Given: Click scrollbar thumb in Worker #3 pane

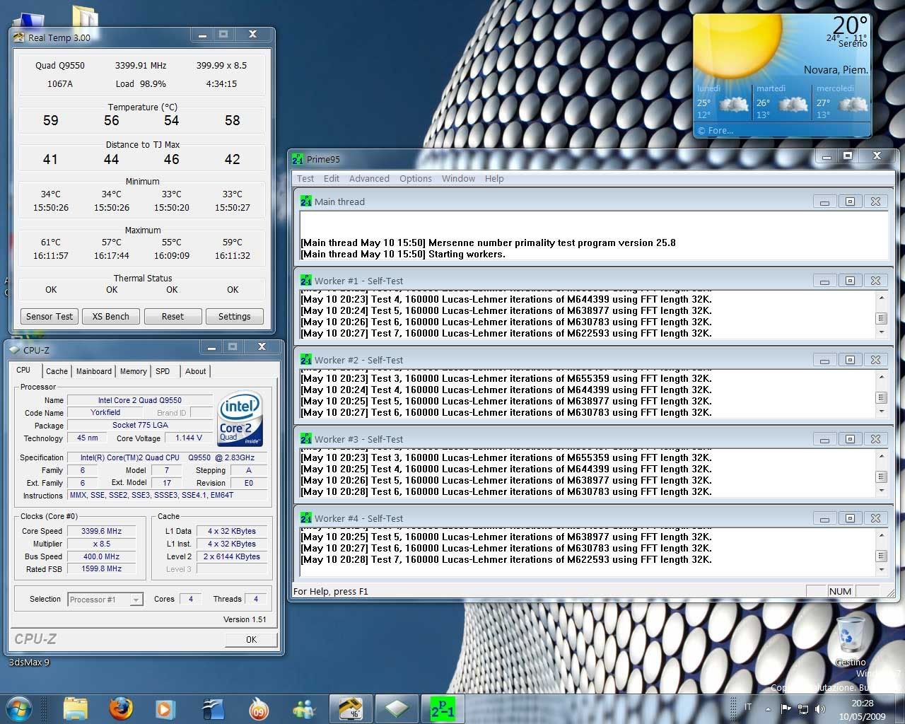Looking at the screenshot, I should point(881,477).
